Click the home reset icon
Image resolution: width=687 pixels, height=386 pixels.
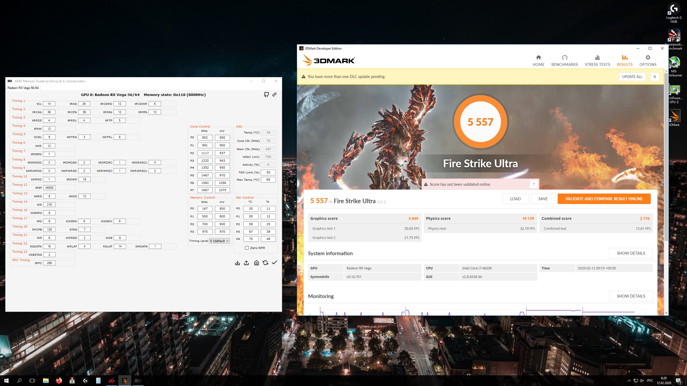click(x=256, y=263)
